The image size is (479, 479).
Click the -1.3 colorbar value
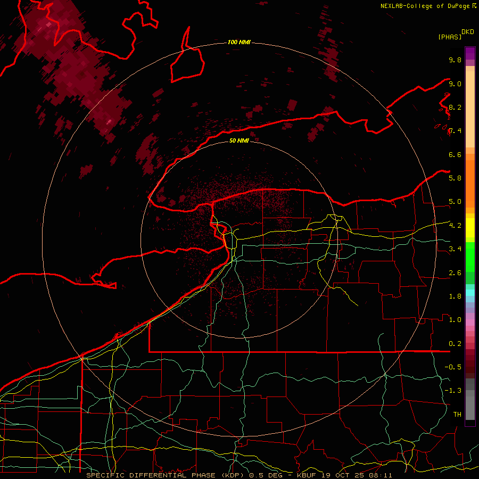pyautogui.click(x=453, y=391)
